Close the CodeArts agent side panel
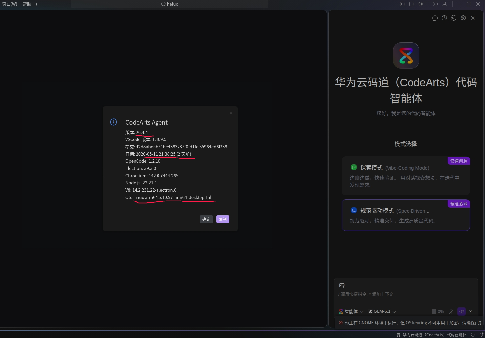Viewport: 485px width, 338px height. click(x=473, y=18)
